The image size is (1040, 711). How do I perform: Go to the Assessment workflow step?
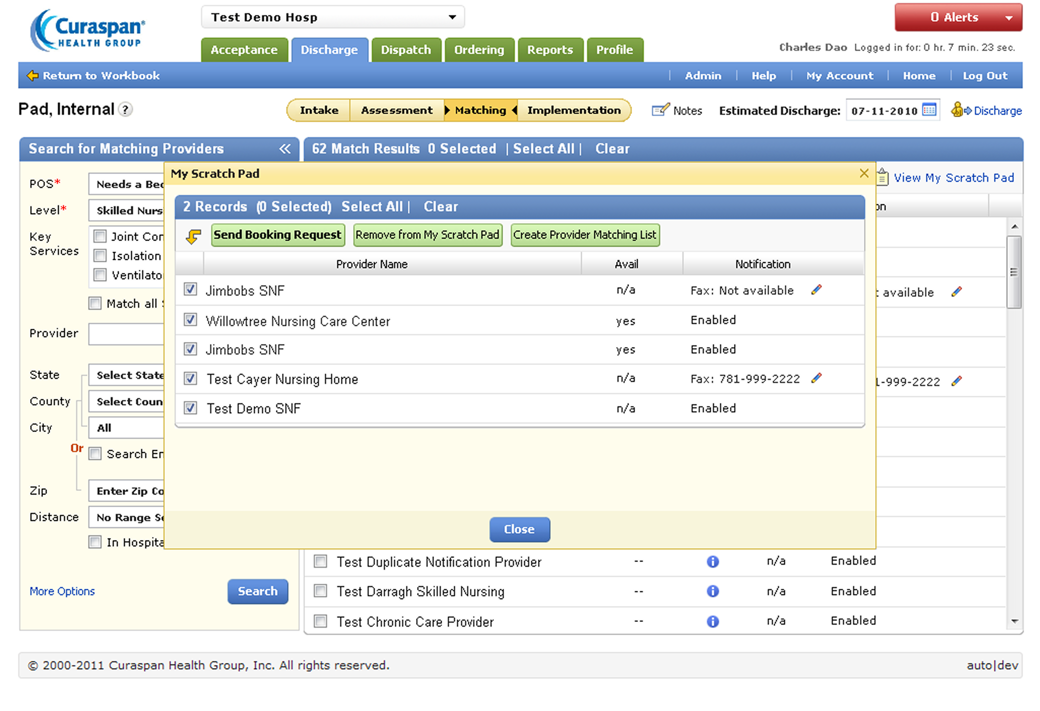coord(396,110)
